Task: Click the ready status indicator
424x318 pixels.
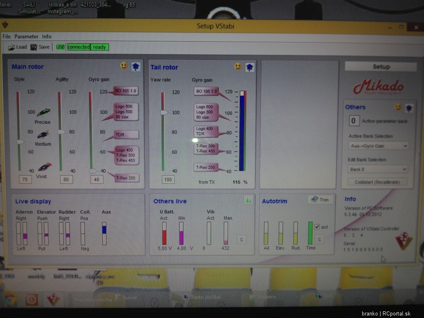Action: click(99, 47)
